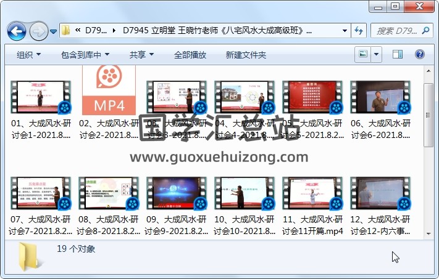The height and width of the screenshot is (279, 439).
Task: Change view with the view icon button
Action: click(363, 54)
